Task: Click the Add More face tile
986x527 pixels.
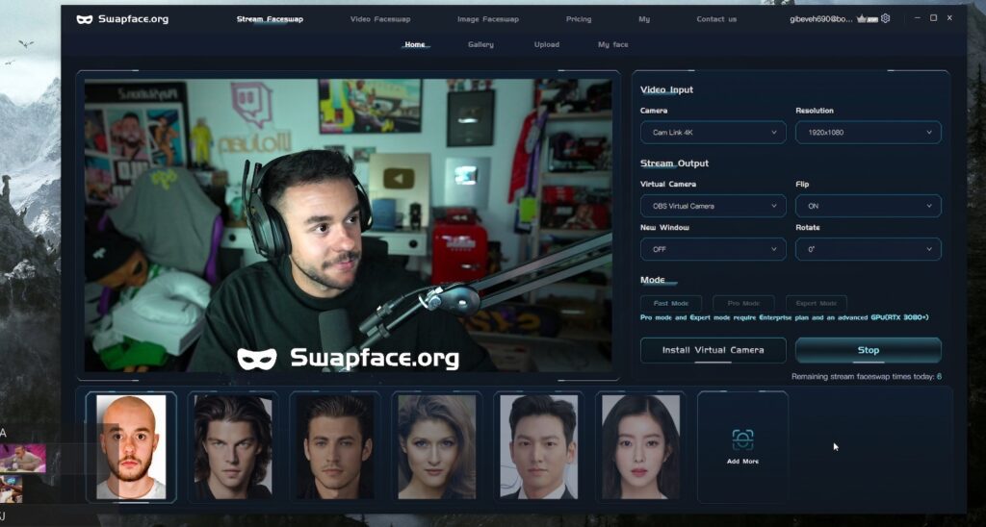Action: [742, 446]
